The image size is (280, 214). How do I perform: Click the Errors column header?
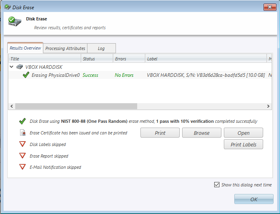point(129,58)
